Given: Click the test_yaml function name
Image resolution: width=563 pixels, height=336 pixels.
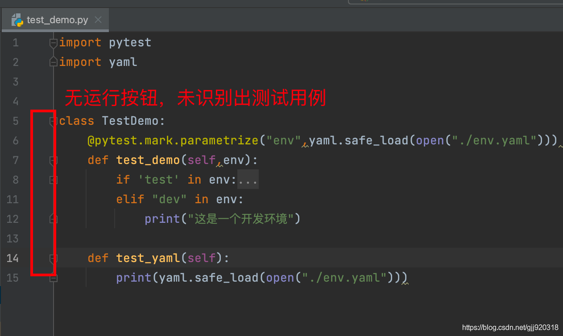Looking at the screenshot, I should [148, 258].
